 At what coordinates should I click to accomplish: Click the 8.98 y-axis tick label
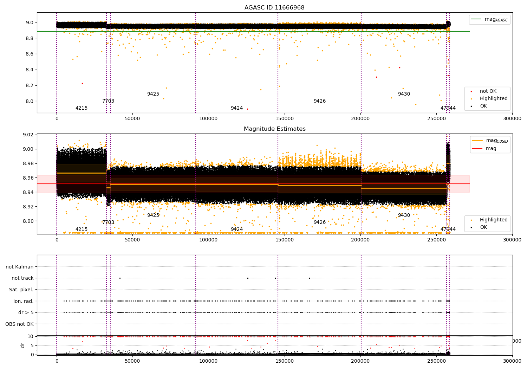pyautogui.click(x=27, y=163)
